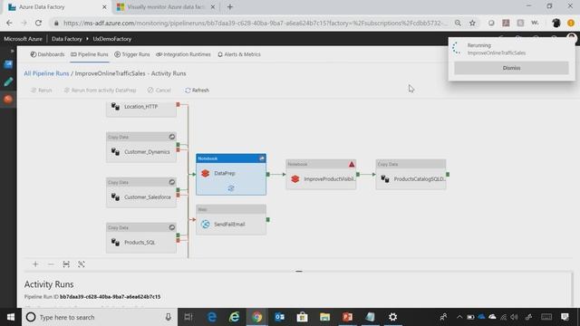Open a new browser tab

(229, 7)
